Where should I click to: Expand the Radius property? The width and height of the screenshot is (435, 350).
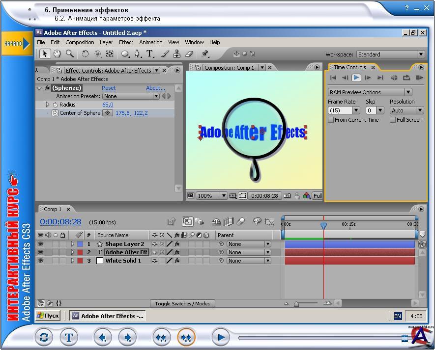point(48,105)
